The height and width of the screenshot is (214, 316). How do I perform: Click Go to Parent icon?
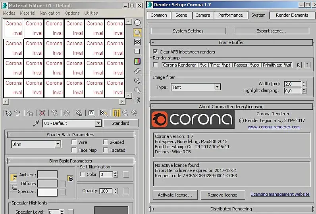(125, 113)
